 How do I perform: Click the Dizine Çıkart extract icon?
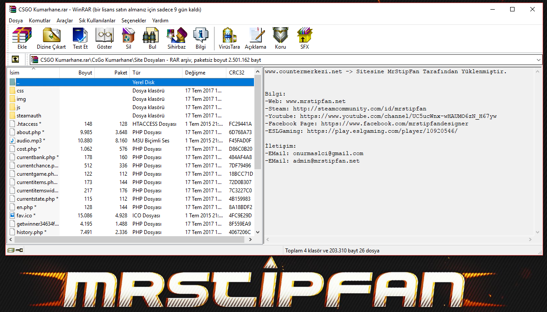(51, 35)
